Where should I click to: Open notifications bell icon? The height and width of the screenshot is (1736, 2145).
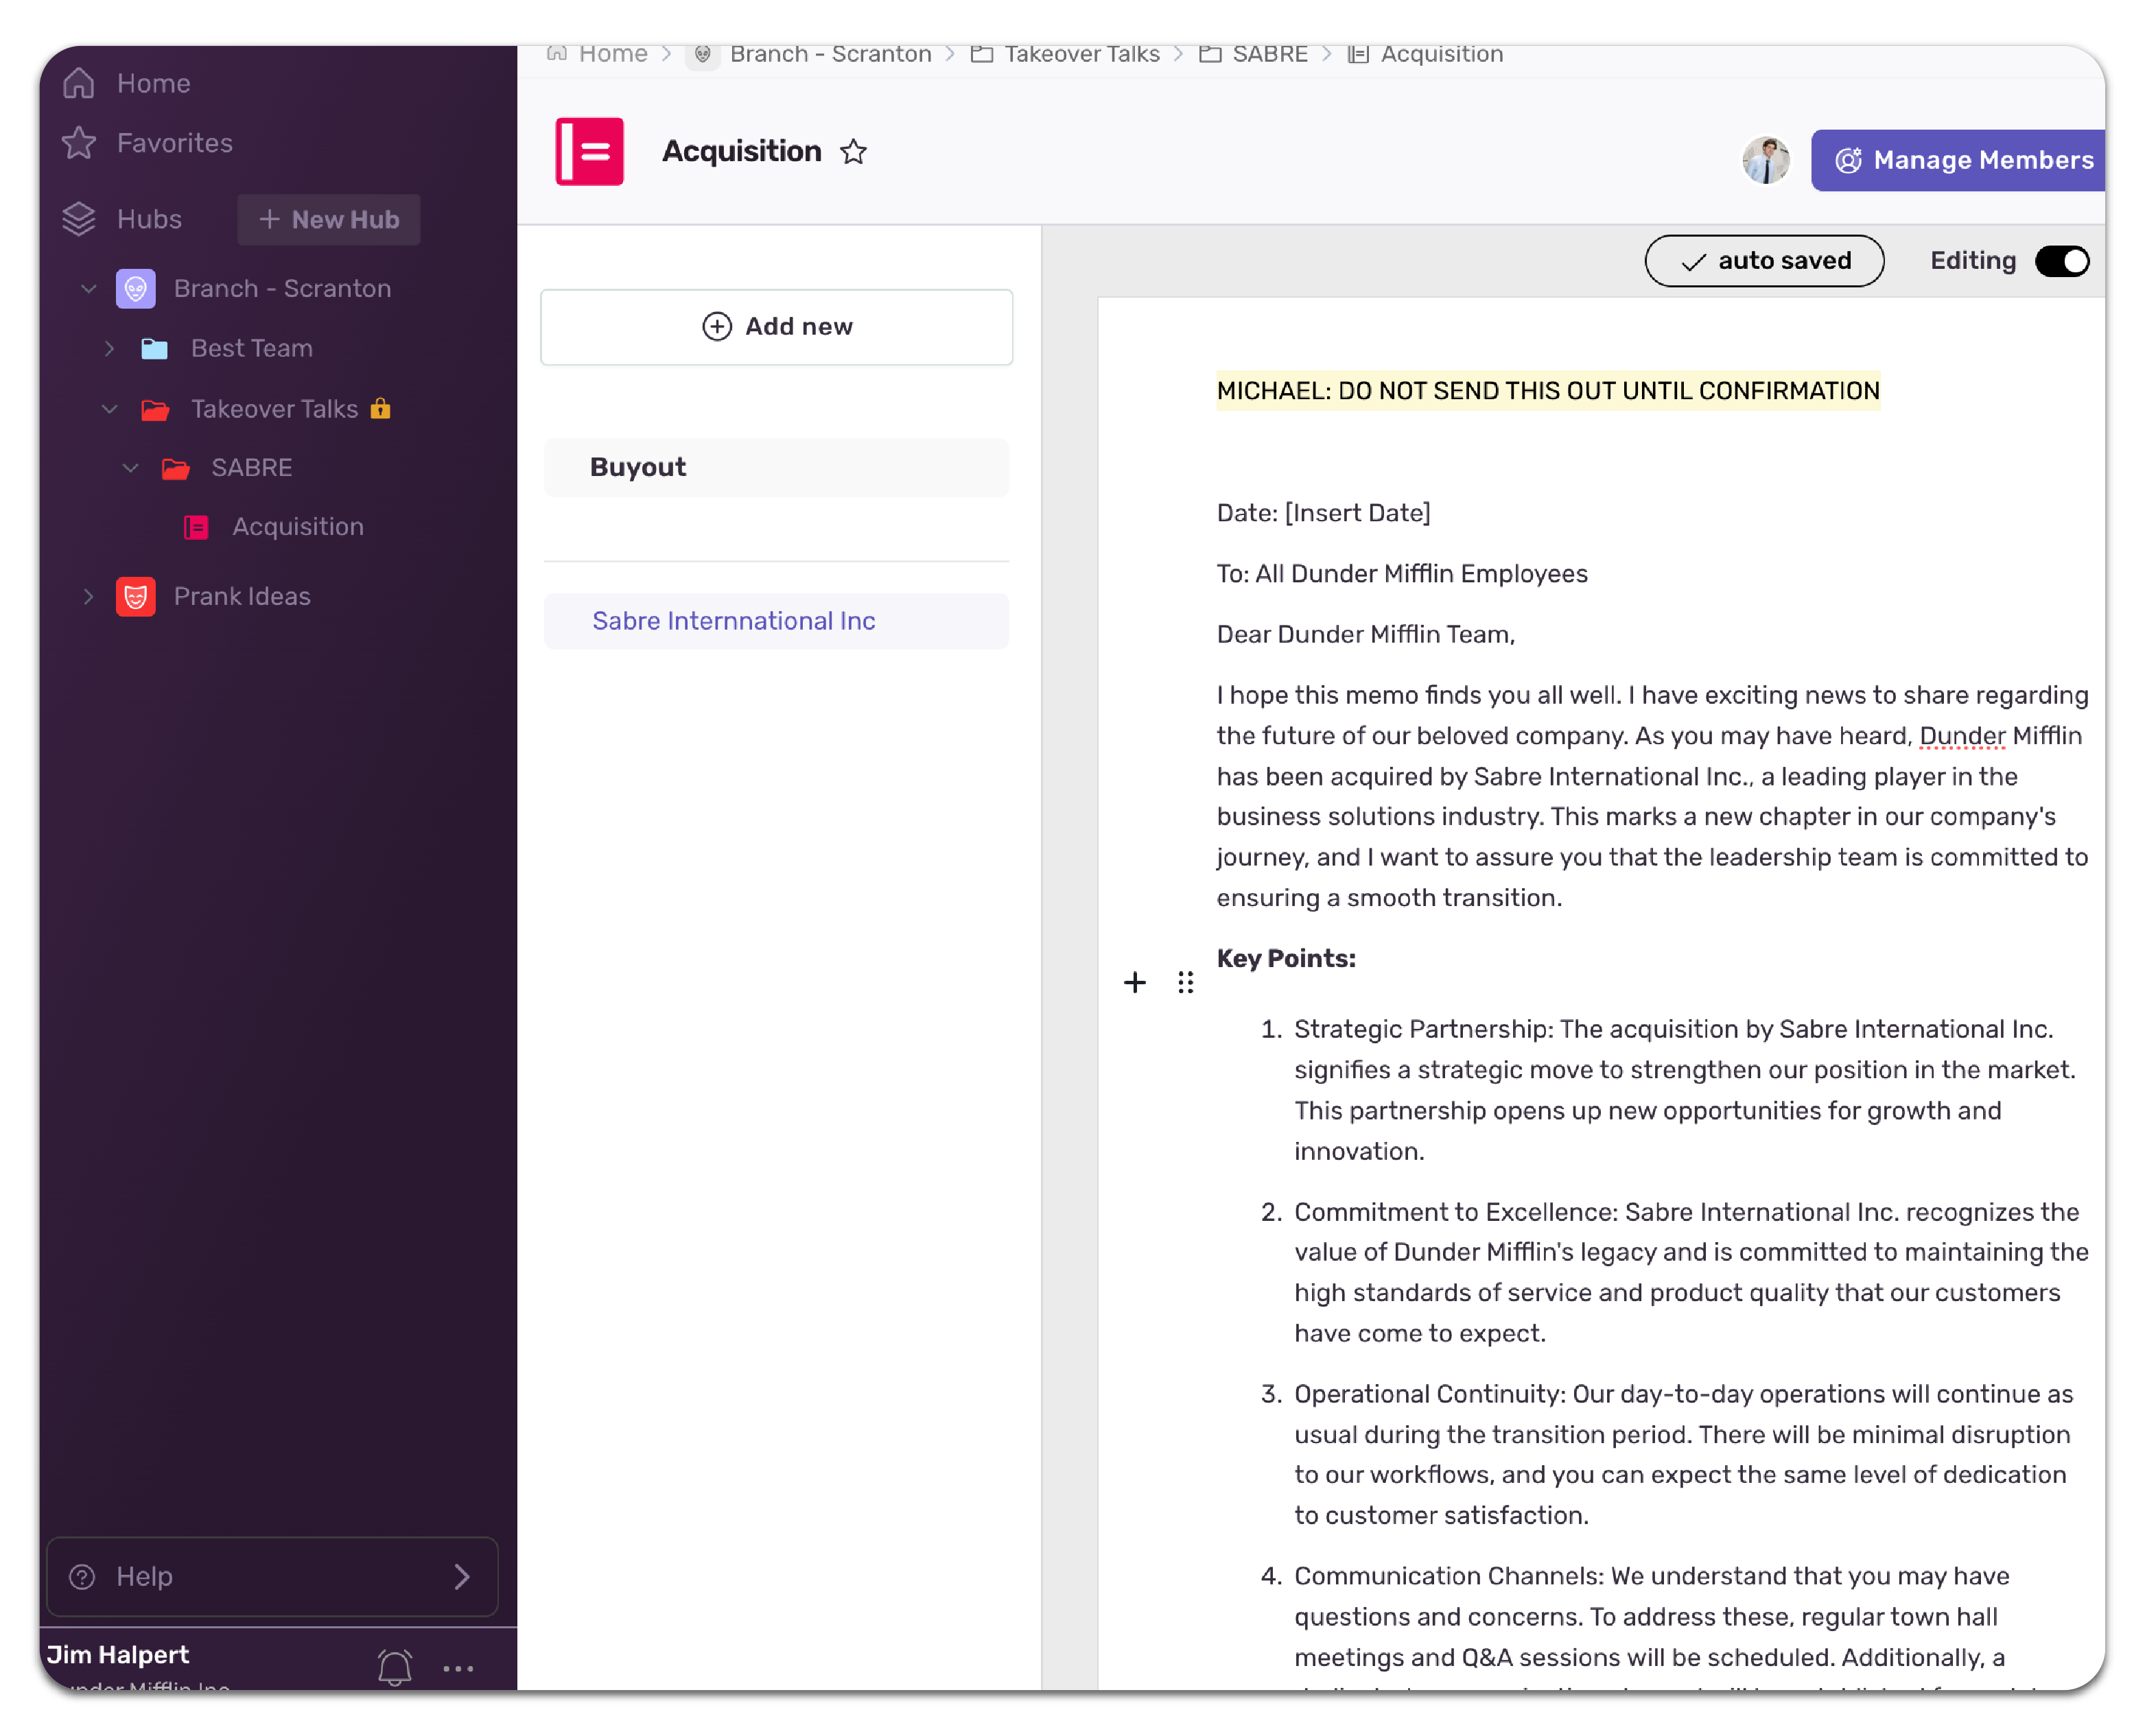(x=394, y=1666)
